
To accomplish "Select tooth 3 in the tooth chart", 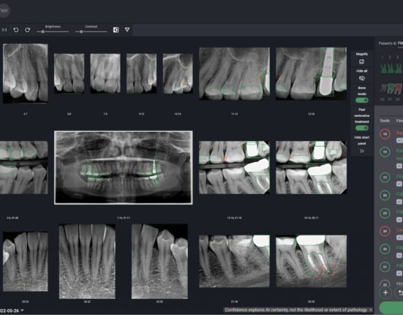I will pyautogui.click(x=398, y=69).
